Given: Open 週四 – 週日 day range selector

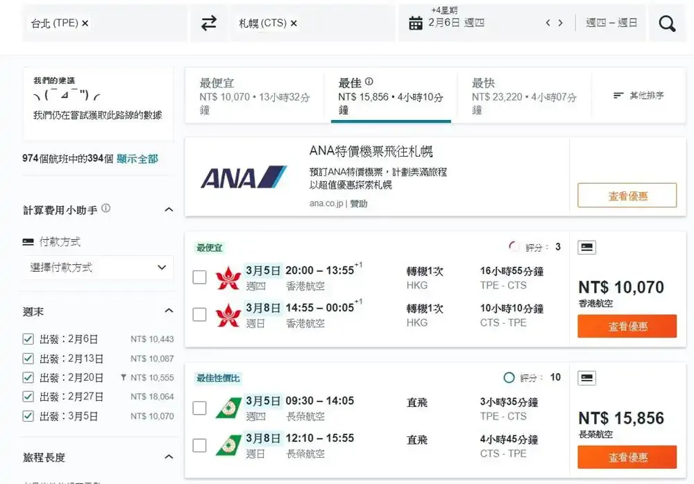Looking at the screenshot, I should coord(611,23).
